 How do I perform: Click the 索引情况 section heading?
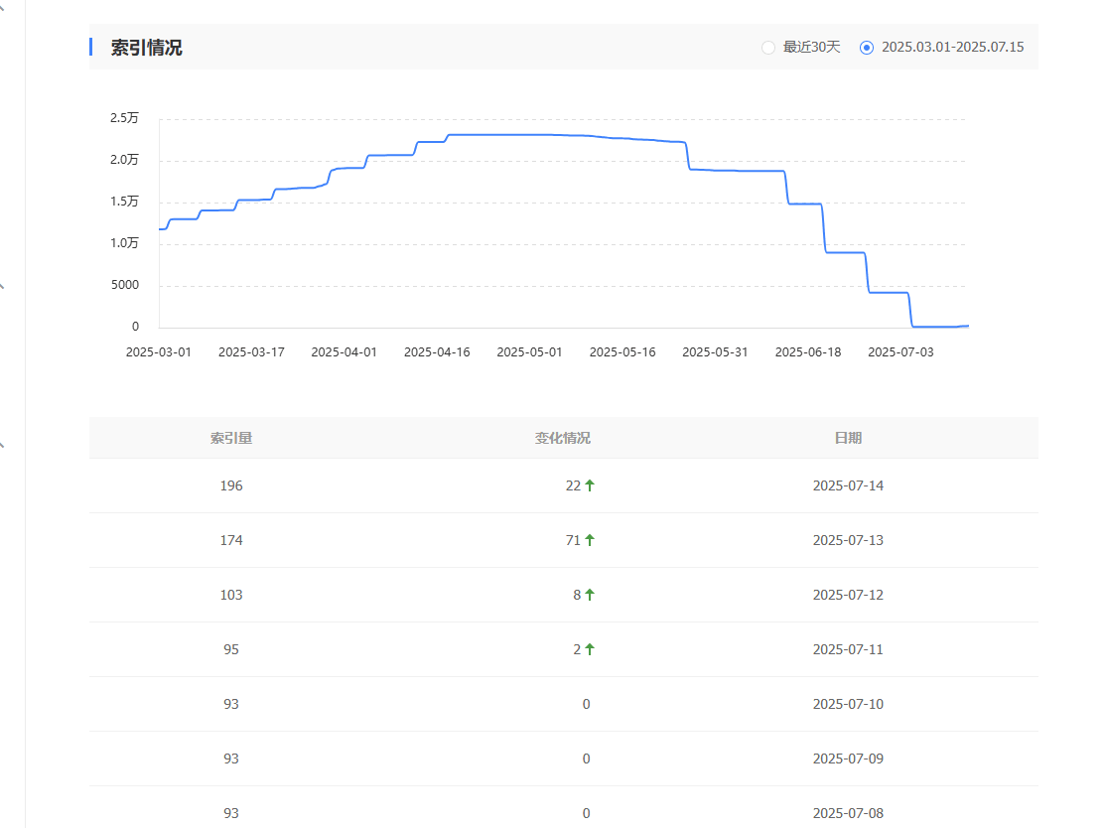[x=147, y=48]
